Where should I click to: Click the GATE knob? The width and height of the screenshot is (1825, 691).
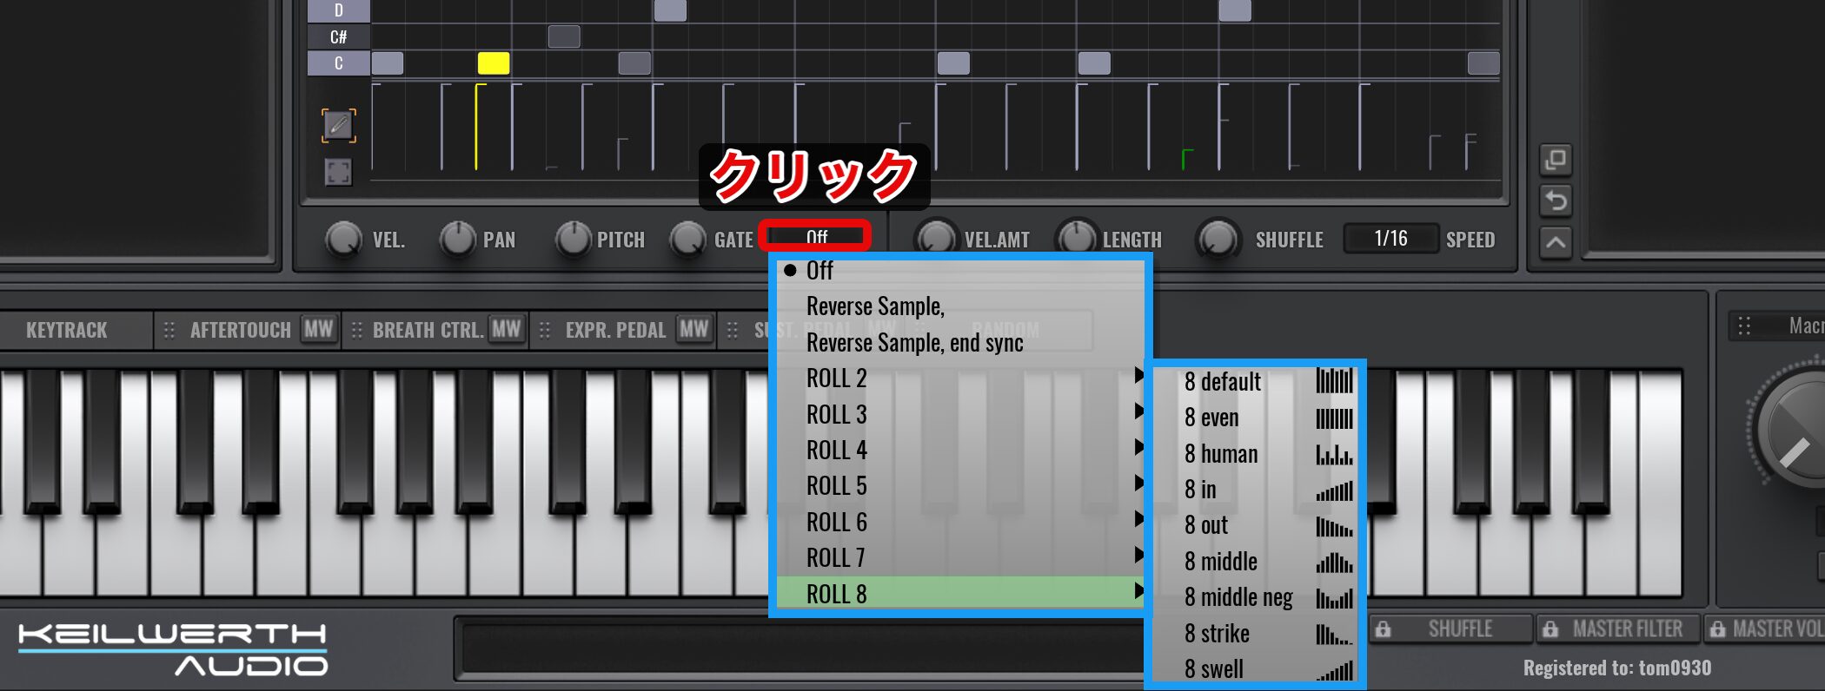point(688,239)
